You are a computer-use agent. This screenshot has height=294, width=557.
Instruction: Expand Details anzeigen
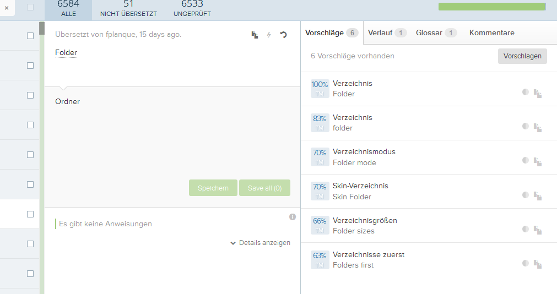(261, 243)
